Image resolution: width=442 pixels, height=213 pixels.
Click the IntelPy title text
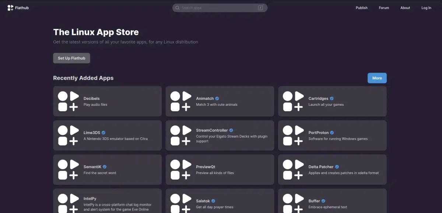point(90,199)
